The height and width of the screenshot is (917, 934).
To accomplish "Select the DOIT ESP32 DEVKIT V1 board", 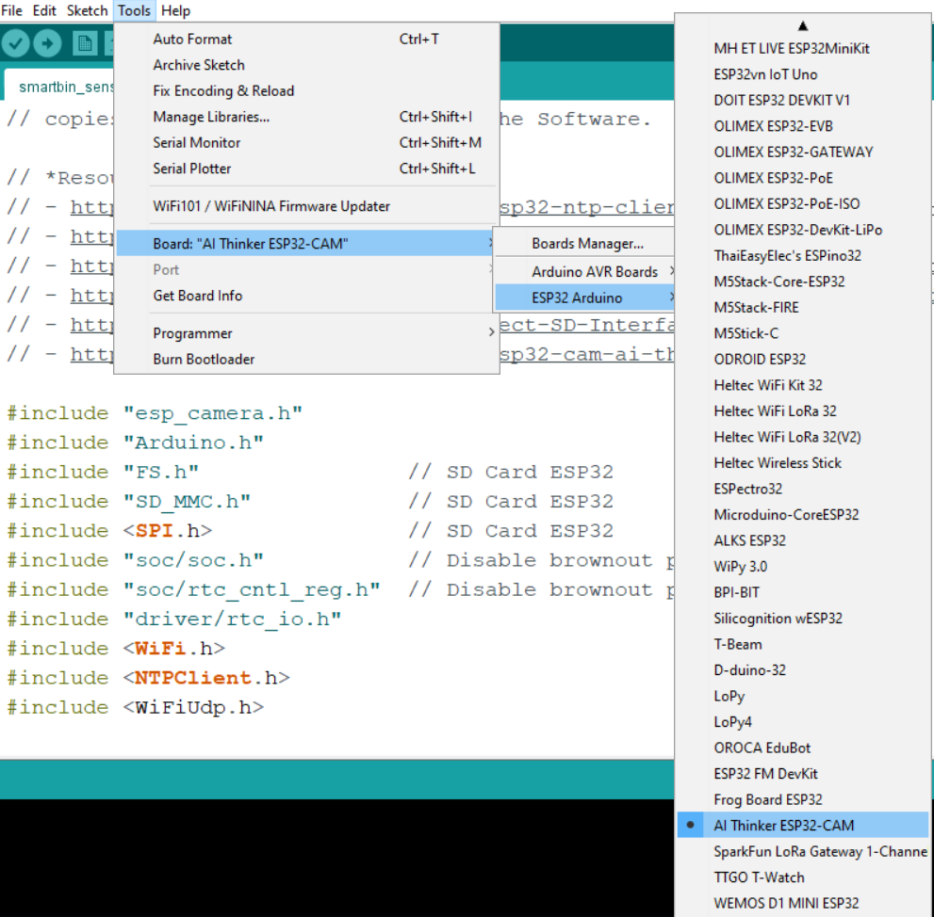I will pyautogui.click(x=802, y=100).
